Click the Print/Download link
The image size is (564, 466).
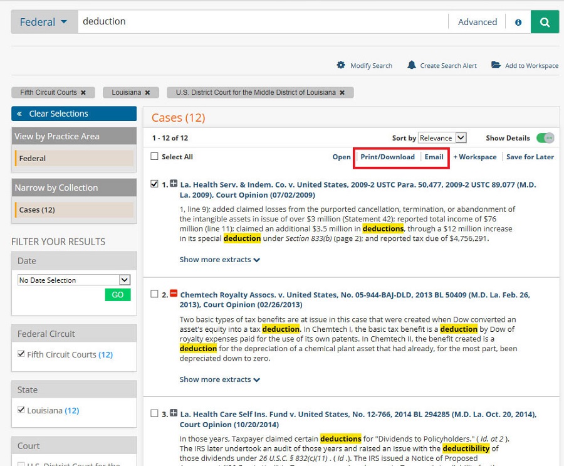(x=387, y=157)
